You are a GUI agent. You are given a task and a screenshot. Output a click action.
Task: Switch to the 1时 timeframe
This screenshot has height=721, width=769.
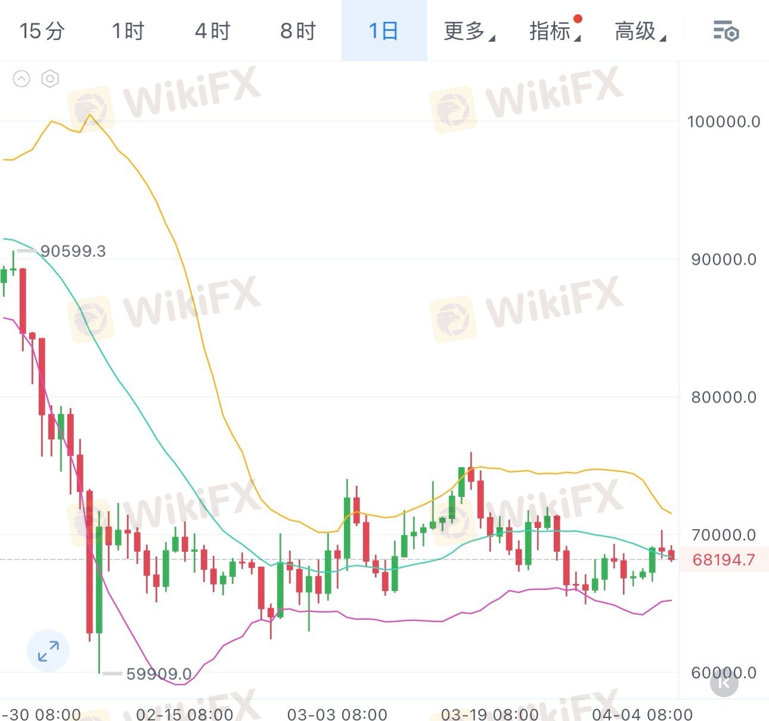click(x=128, y=30)
